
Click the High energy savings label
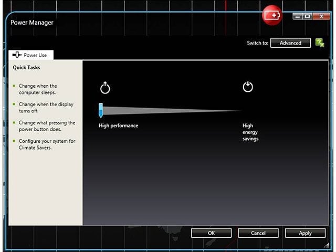250,132
